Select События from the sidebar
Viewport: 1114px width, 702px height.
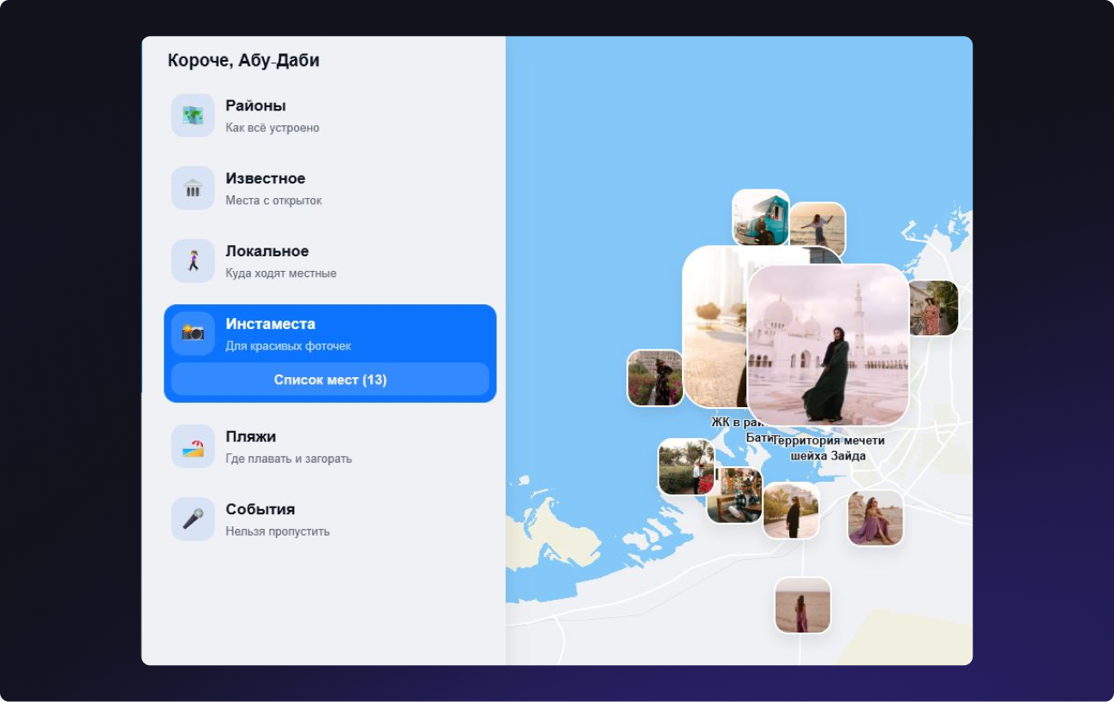coord(260,510)
